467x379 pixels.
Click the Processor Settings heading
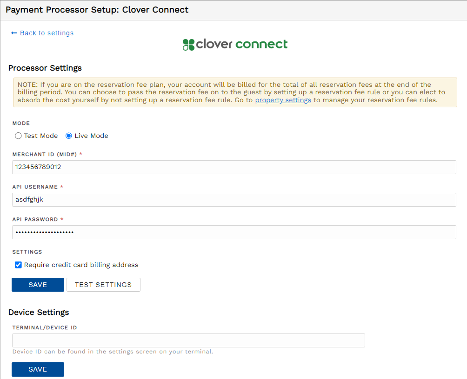[45, 68]
